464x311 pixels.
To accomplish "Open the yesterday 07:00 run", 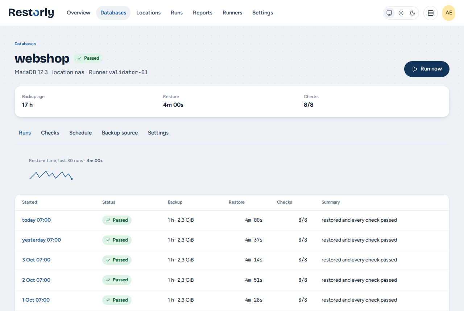I will coord(41,240).
